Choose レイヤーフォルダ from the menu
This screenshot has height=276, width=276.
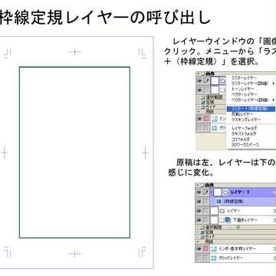click(244, 128)
